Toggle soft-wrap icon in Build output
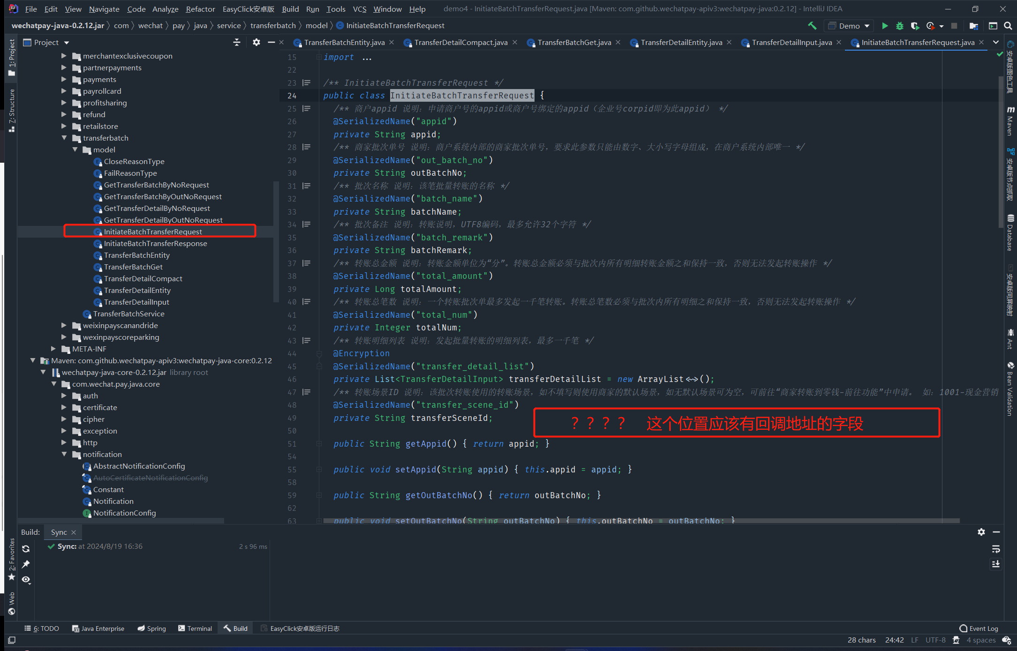This screenshot has width=1017, height=651. tap(996, 549)
